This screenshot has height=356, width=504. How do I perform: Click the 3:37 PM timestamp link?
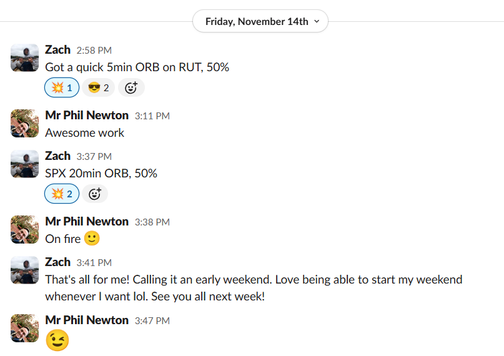pyautogui.click(x=94, y=157)
